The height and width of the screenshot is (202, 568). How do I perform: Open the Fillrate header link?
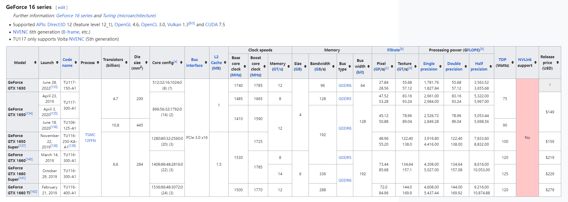coord(393,50)
